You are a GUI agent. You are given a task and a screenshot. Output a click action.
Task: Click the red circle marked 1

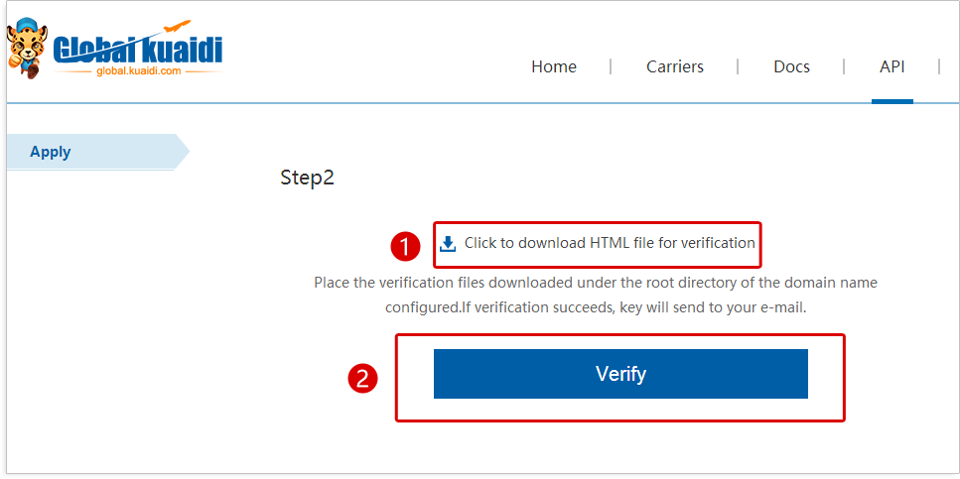(405, 247)
